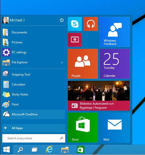Click the Pictures label
The height and width of the screenshot is (155, 145).
(17, 42)
